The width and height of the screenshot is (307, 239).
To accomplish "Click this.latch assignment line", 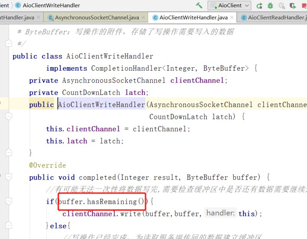I will click(x=85, y=141).
